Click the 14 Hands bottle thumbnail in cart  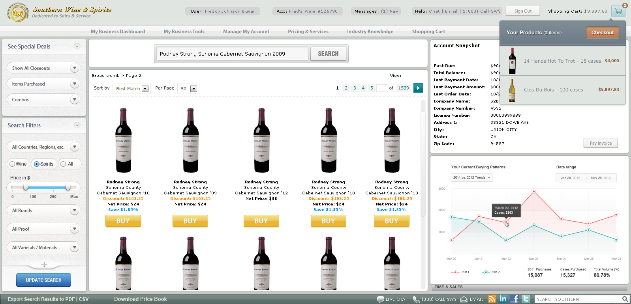pos(512,61)
